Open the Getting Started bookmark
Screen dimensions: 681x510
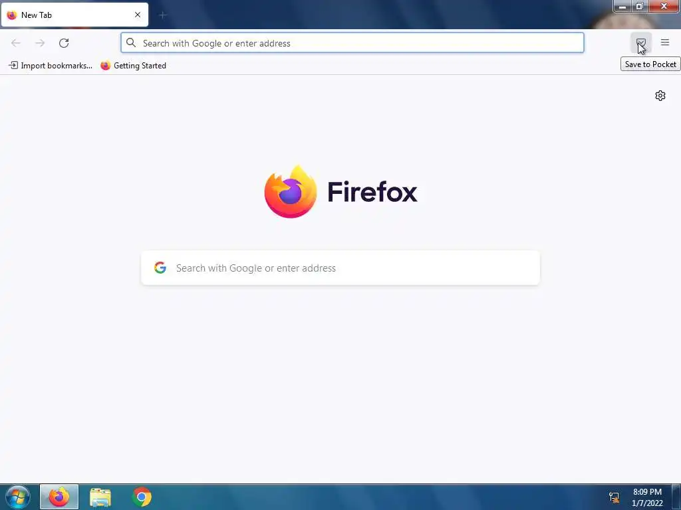[x=133, y=66]
